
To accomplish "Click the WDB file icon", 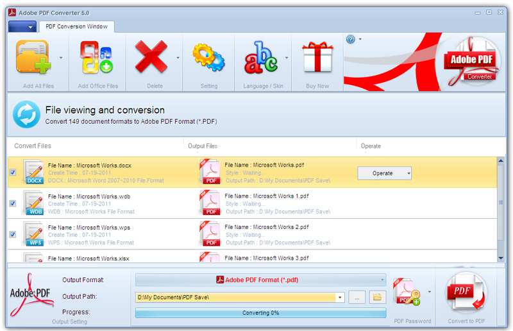I will point(34,203).
